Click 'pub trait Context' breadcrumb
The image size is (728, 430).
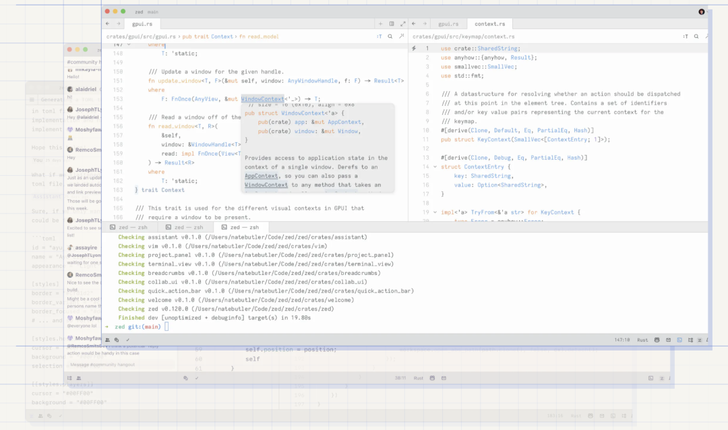tap(208, 36)
